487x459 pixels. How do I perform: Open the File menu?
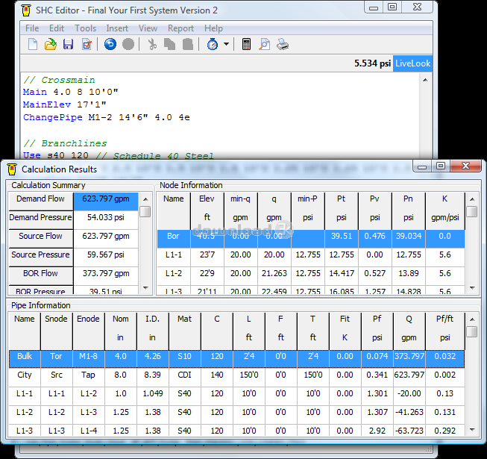32,28
